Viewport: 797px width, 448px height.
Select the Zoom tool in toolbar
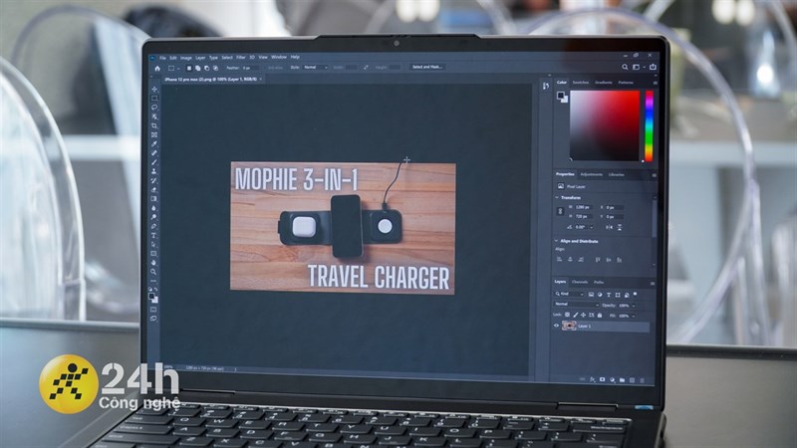(x=153, y=272)
